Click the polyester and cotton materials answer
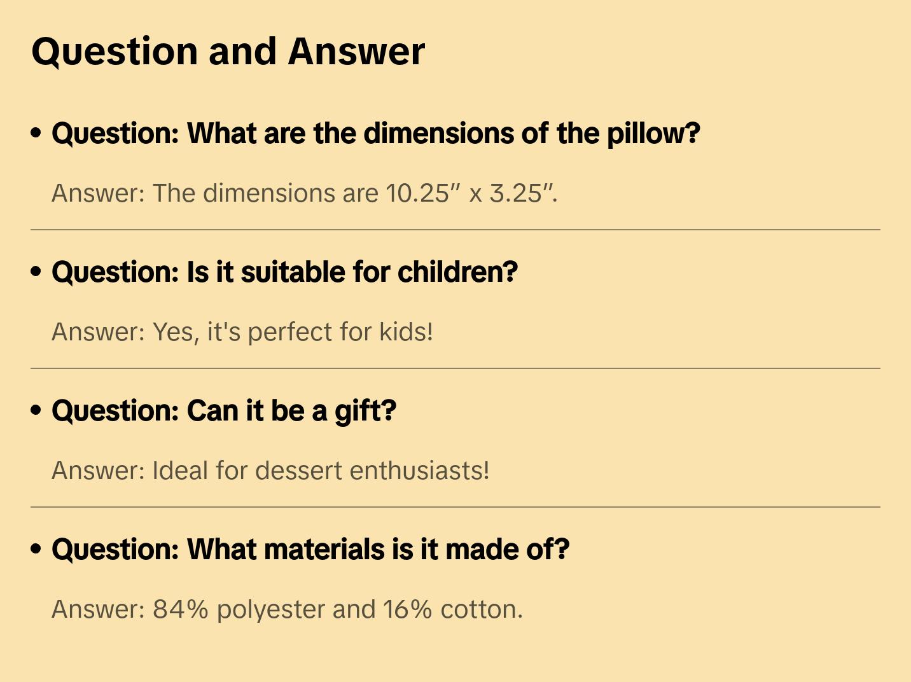Viewport: 911px width, 682px height. pyautogui.click(x=287, y=609)
